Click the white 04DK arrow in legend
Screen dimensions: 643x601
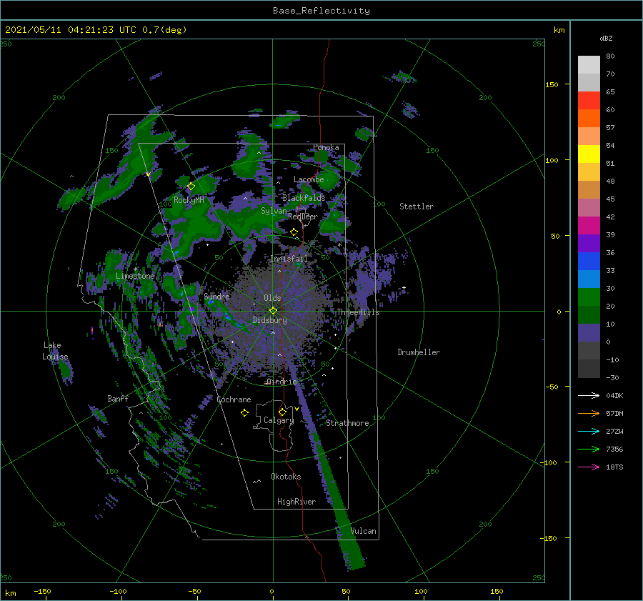589,395
